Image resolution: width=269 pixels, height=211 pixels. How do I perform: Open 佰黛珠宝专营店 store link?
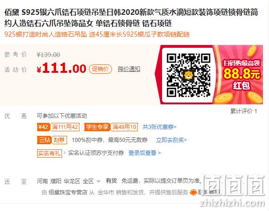coord(68,192)
